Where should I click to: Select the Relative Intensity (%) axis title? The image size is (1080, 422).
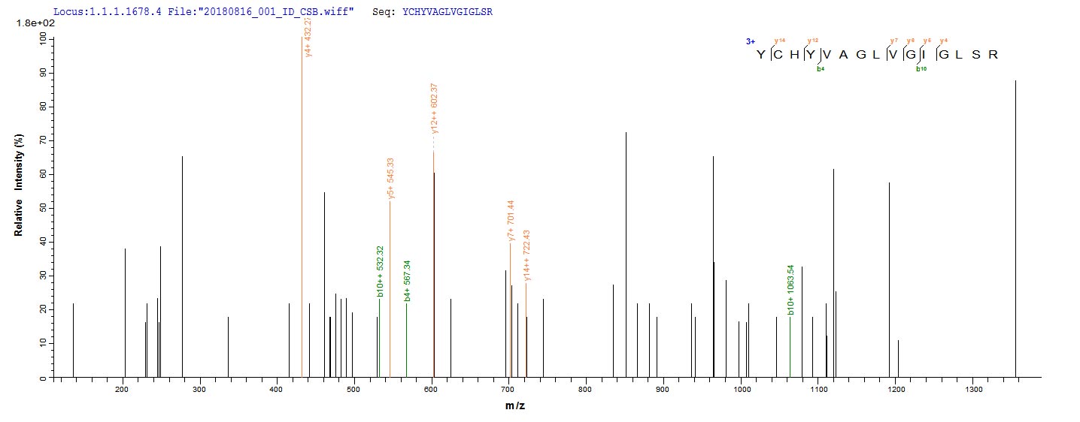click(18, 187)
